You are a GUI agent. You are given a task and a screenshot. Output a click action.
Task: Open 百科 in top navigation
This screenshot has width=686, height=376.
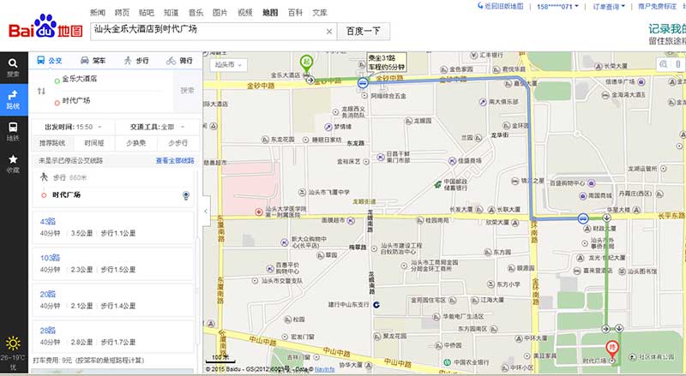point(295,13)
